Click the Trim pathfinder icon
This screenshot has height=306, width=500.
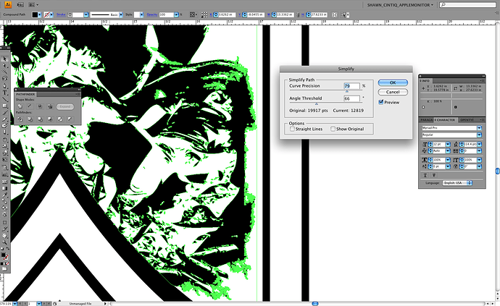(30, 119)
